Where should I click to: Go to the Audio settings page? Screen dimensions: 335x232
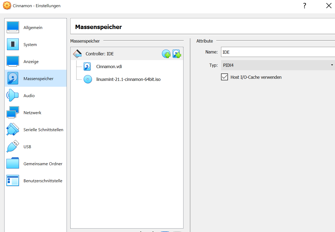pyautogui.click(x=36, y=96)
